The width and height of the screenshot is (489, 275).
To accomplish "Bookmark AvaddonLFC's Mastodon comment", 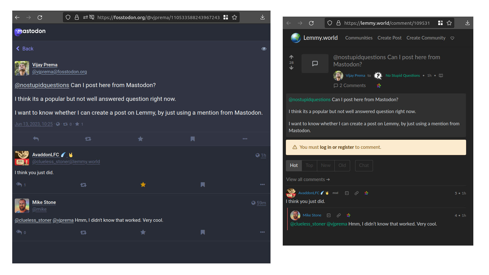I will (203, 184).
